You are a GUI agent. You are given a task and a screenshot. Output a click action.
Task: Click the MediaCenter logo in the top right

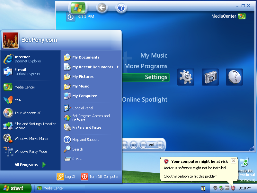pos(228,16)
